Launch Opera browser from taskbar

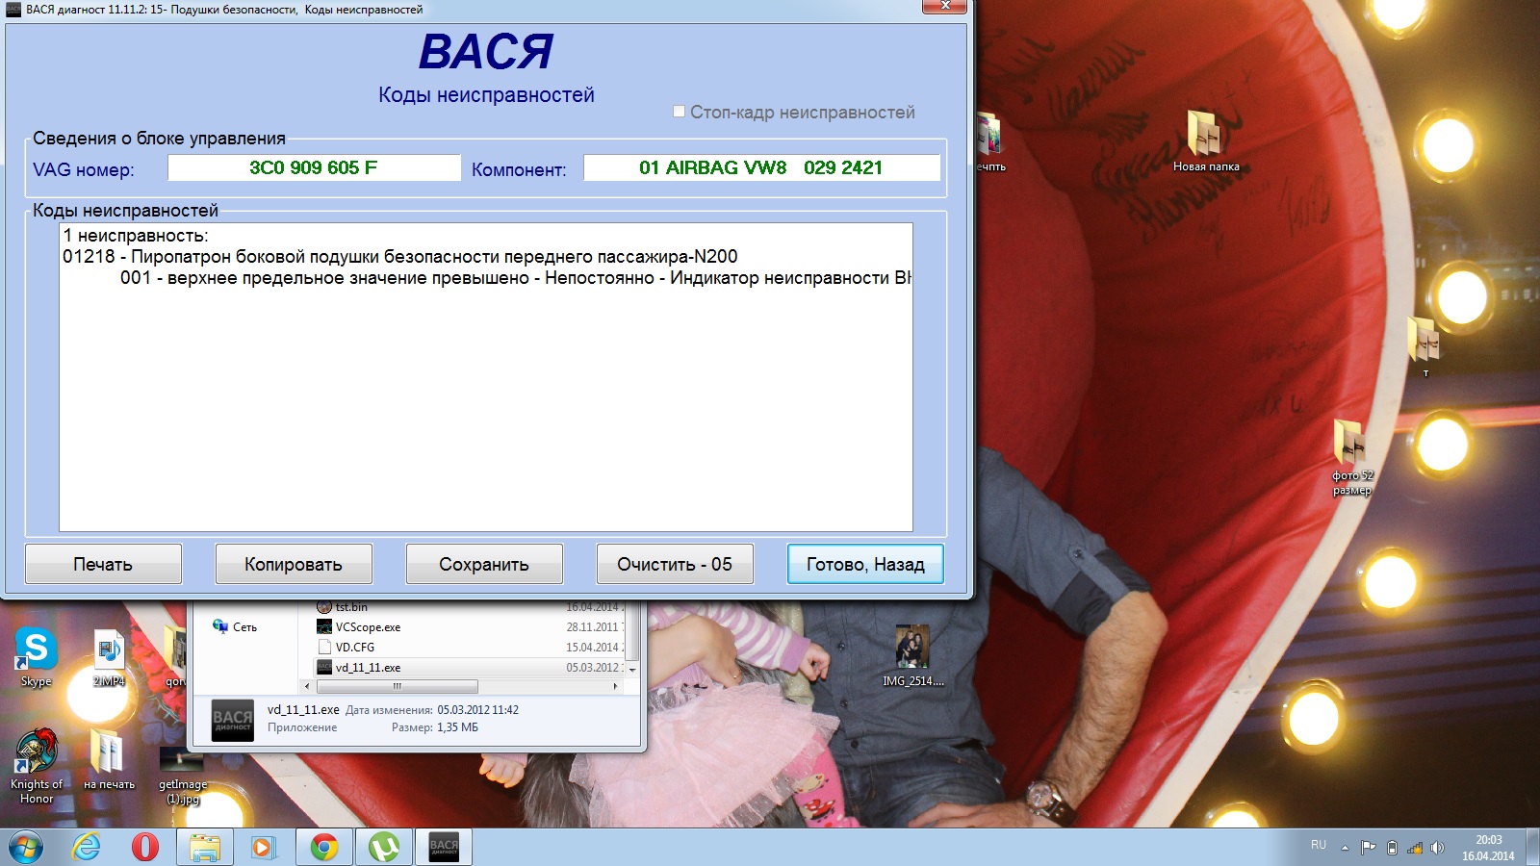pos(145,847)
